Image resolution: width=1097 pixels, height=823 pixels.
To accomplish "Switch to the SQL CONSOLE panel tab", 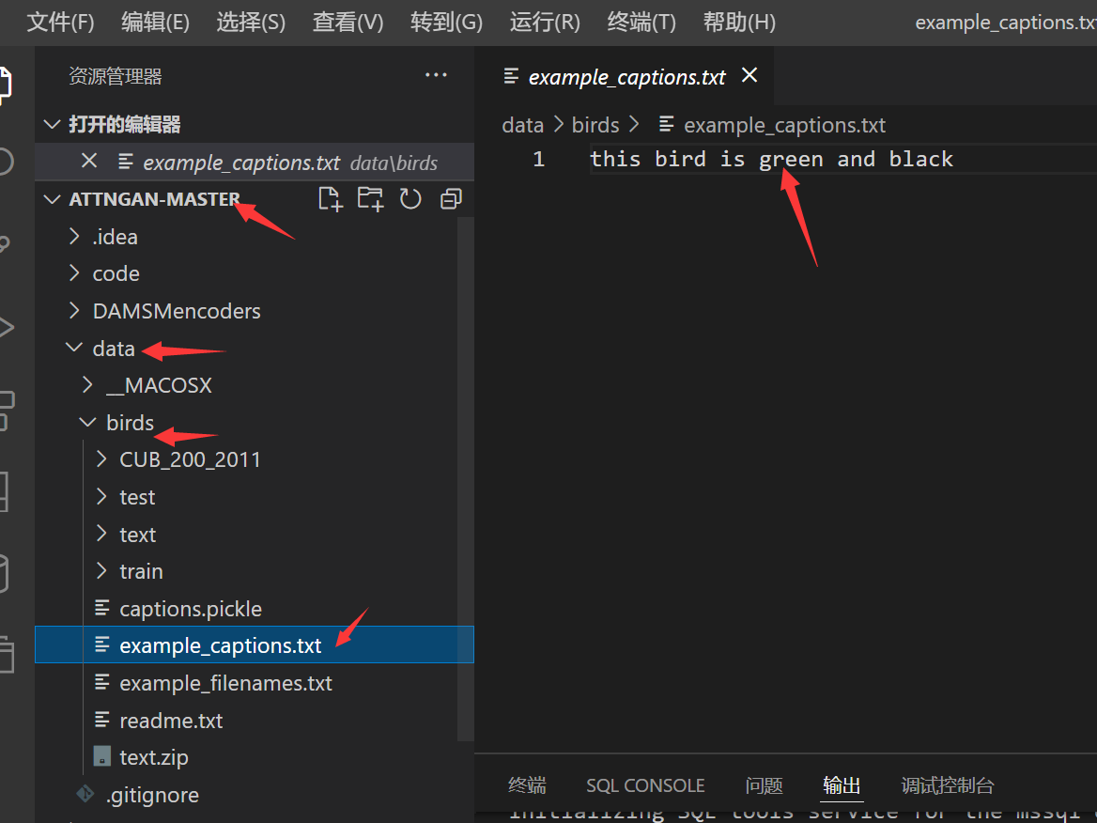I will click(645, 785).
